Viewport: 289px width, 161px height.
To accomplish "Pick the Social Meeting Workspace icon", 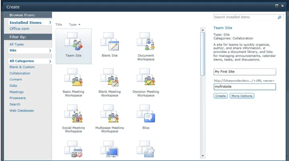I will click(73, 114).
